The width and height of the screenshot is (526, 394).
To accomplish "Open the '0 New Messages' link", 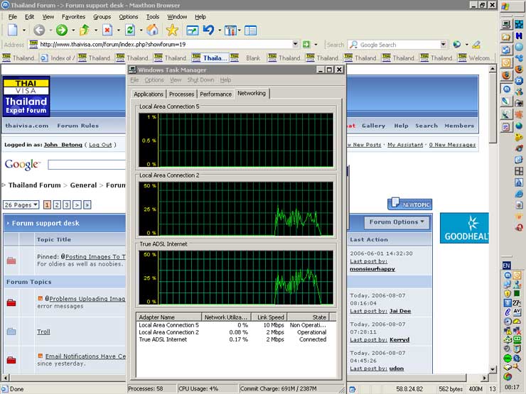I will (x=452, y=145).
